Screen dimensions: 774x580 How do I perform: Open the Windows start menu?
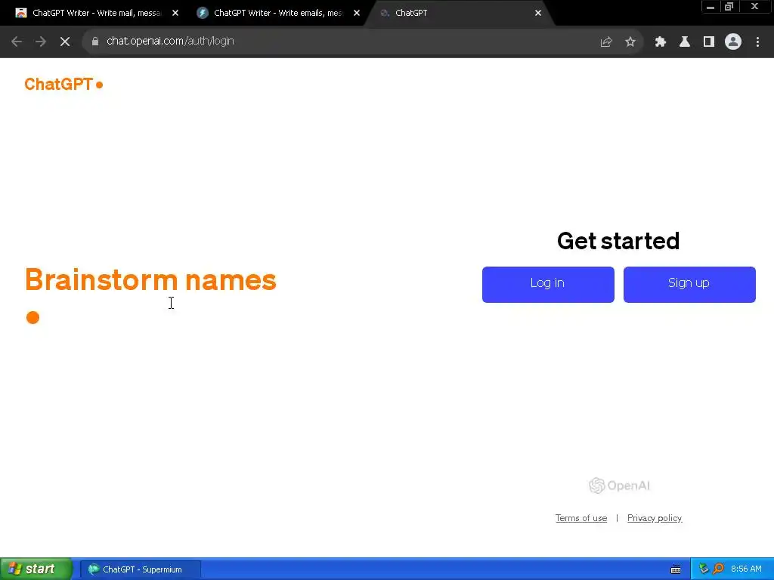pos(36,569)
